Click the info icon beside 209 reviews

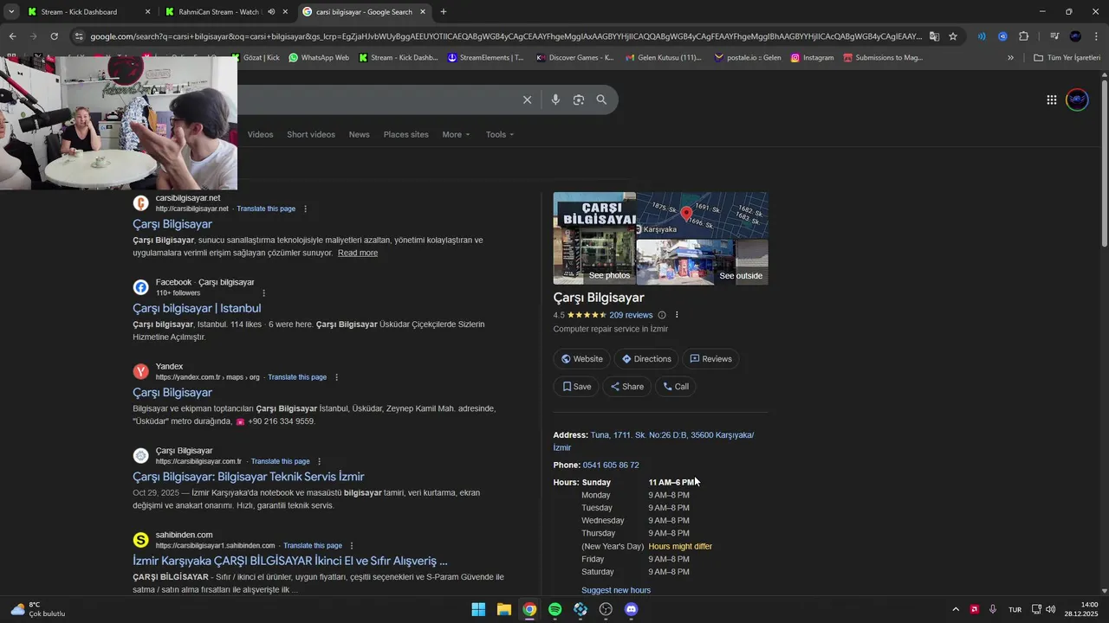[x=662, y=315]
